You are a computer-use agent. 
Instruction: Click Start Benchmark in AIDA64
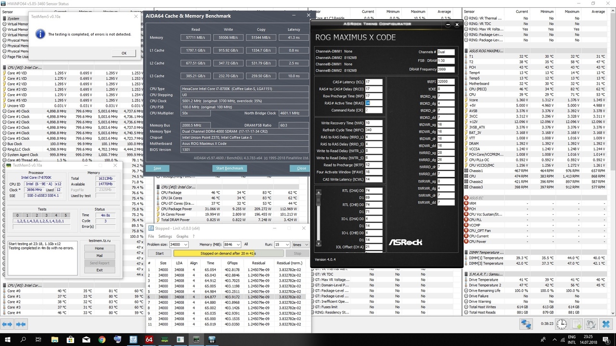tap(230, 168)
